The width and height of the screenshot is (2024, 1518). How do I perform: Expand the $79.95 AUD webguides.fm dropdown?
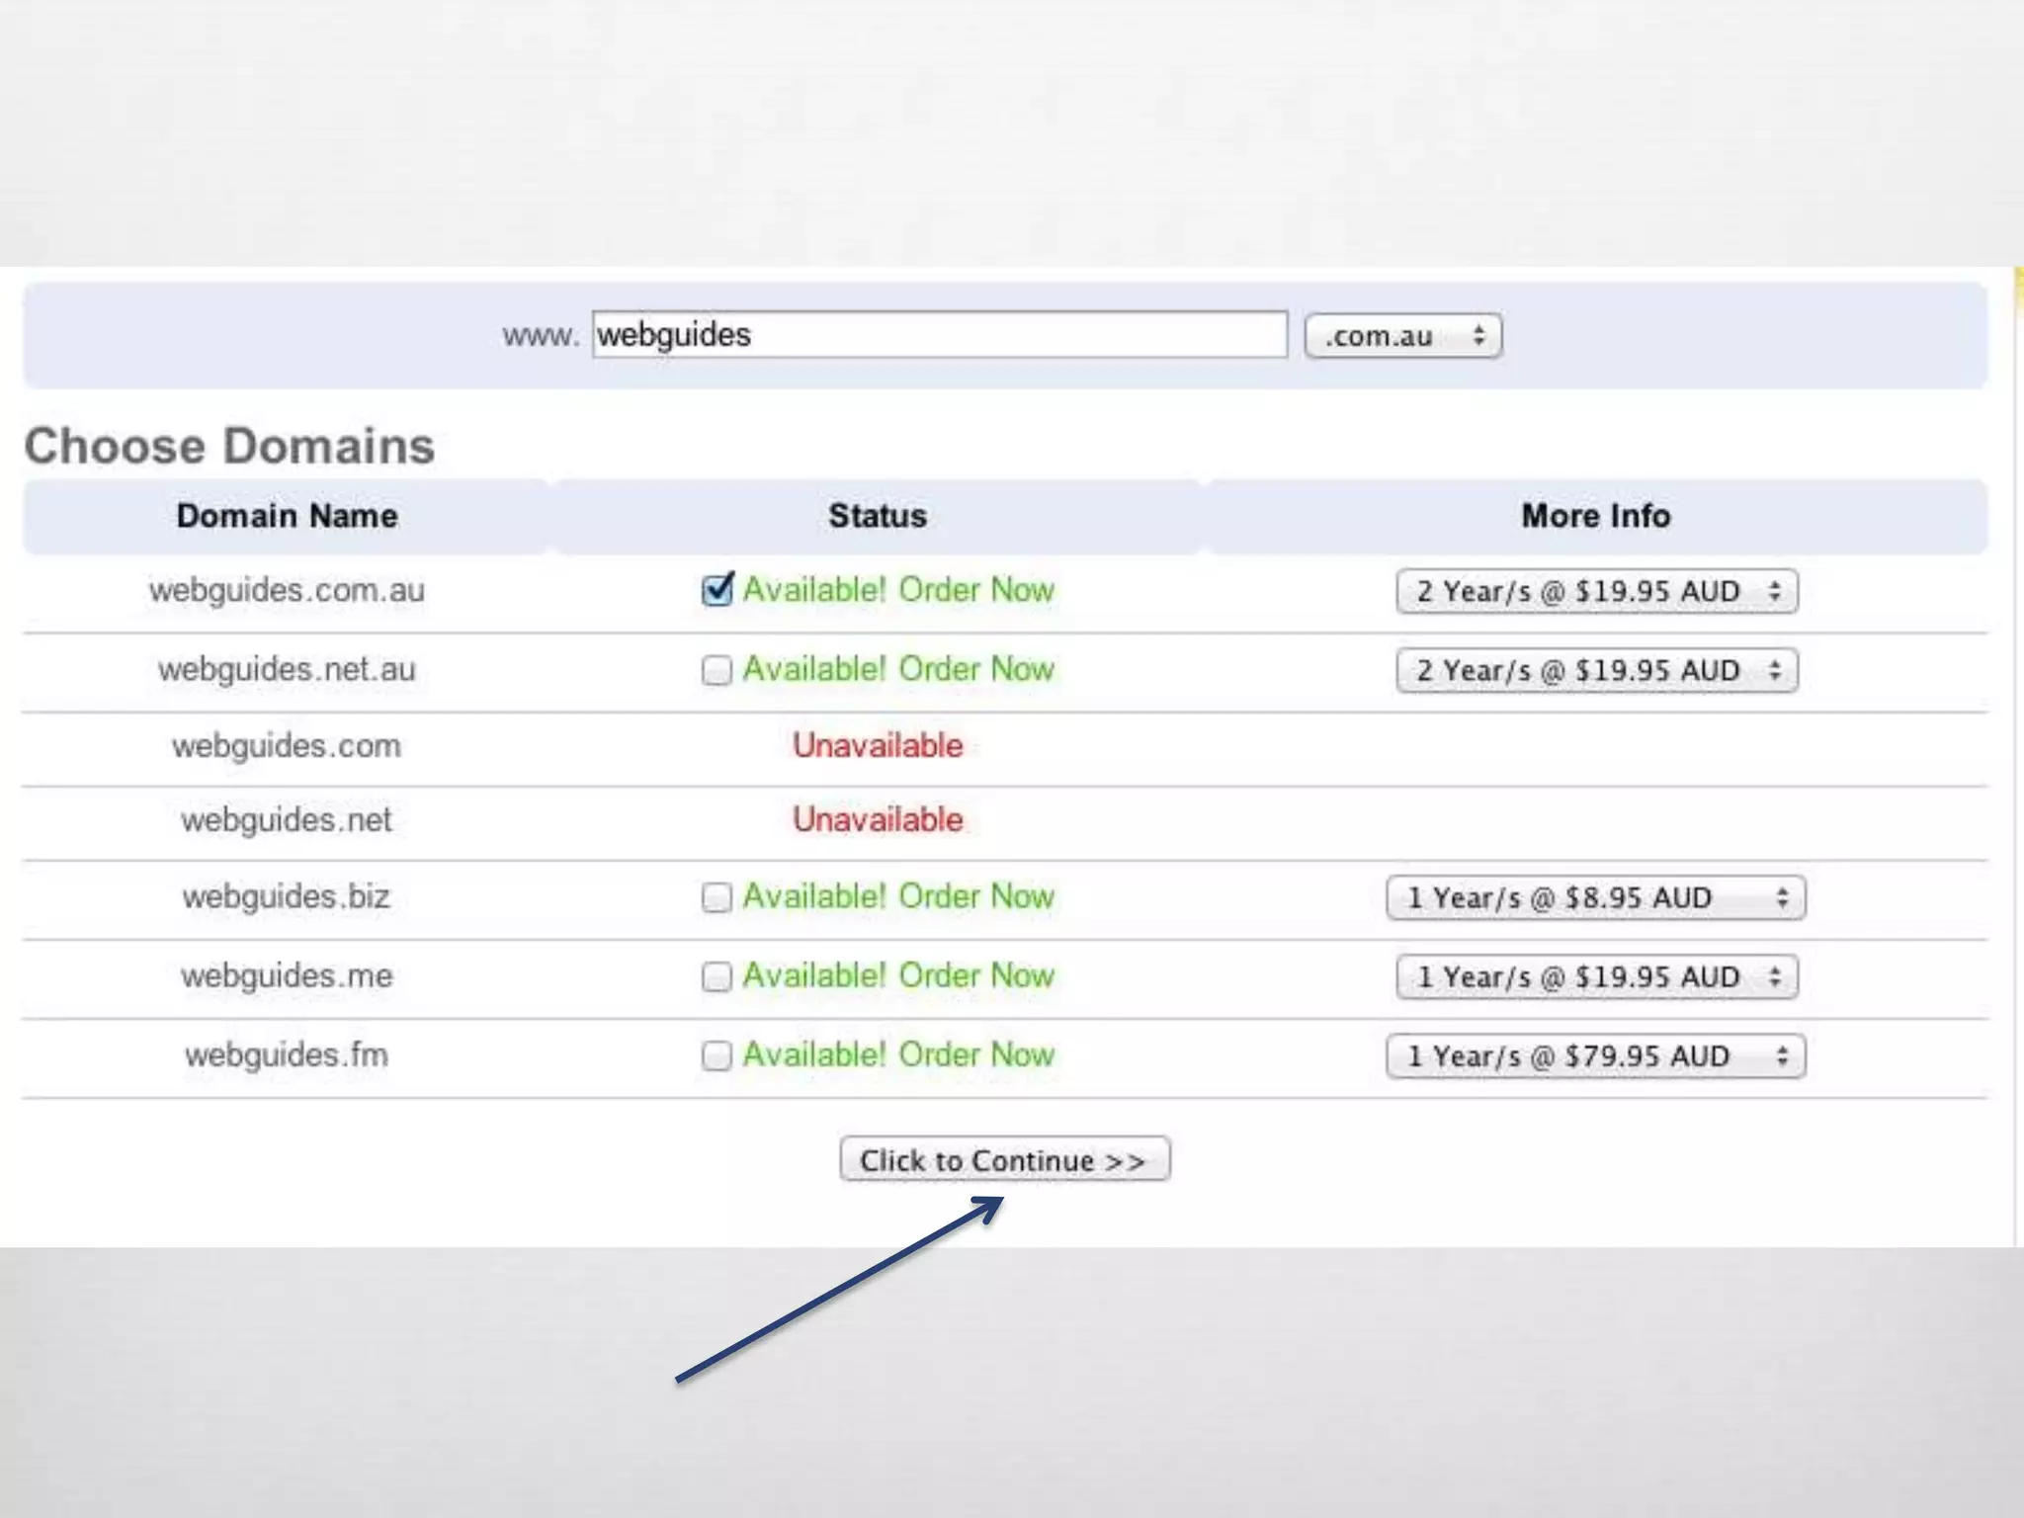coord(1596,1055)
